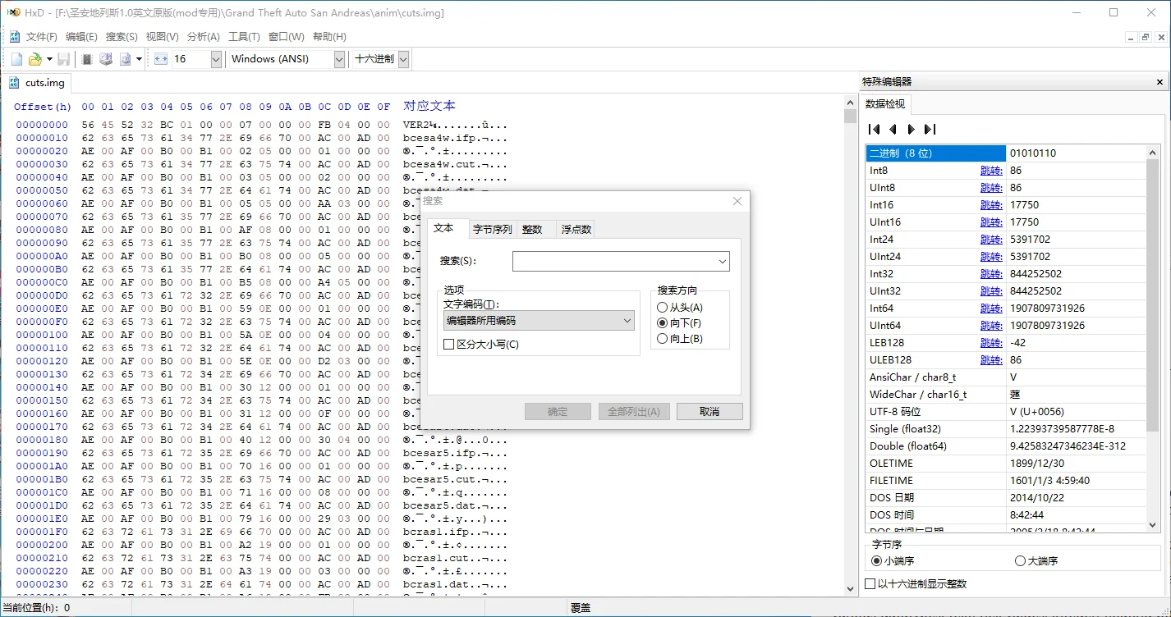1171x617 pixels.
Task: Open the 工具(T) menu
Action: click(244, 37)
